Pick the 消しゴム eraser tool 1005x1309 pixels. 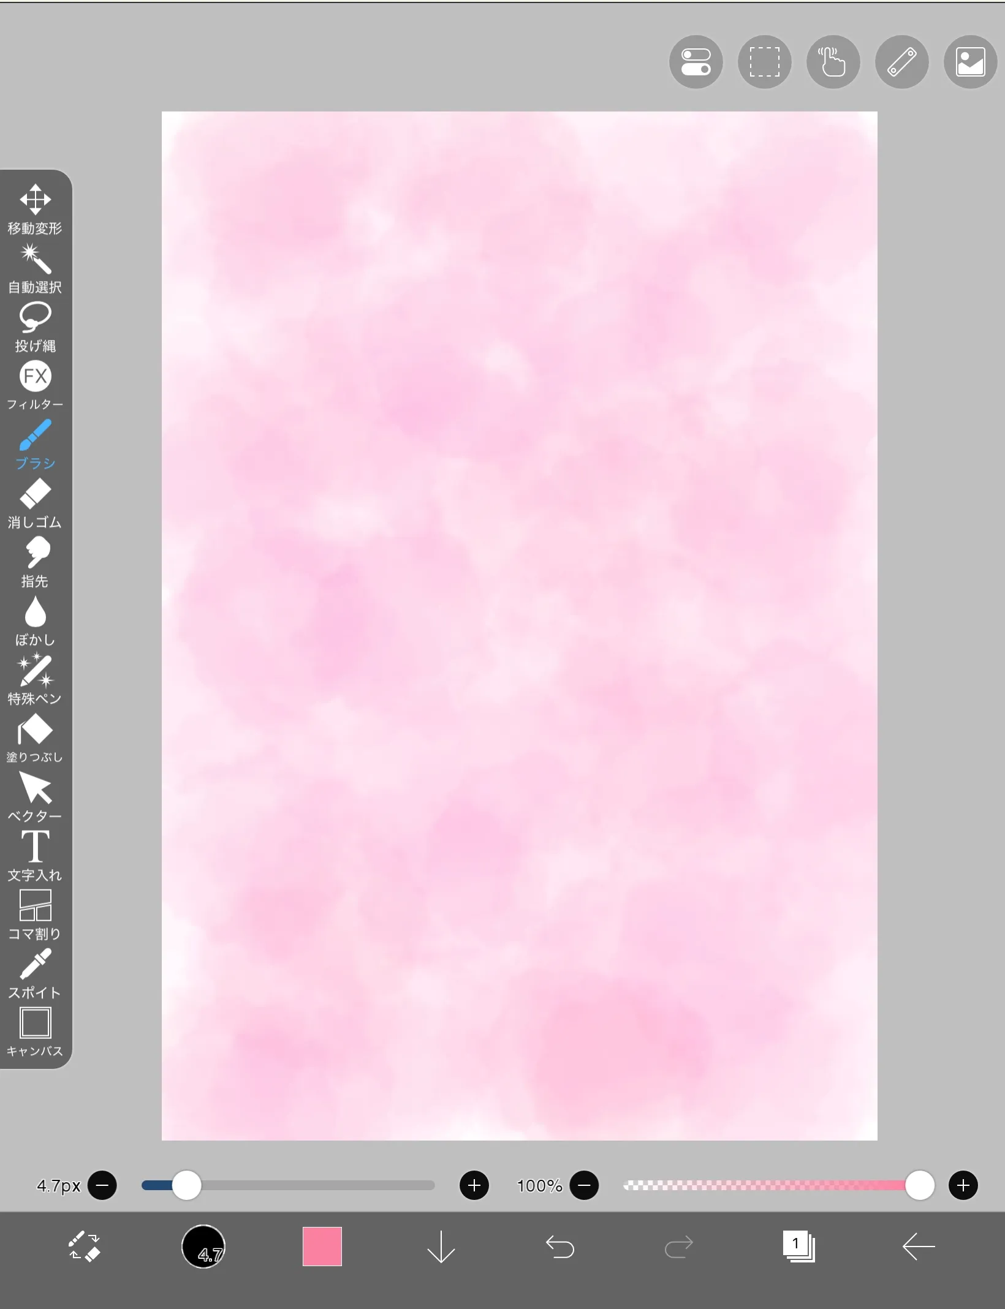tap(35, 502)
